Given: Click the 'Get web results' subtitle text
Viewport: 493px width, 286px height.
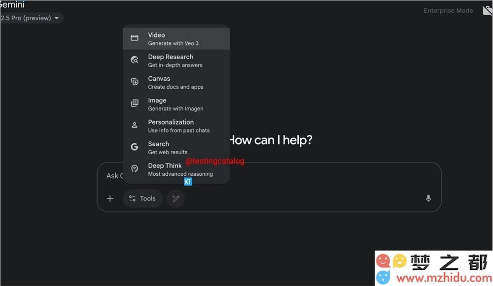Looking at the screenshot, I should point(168,152).
